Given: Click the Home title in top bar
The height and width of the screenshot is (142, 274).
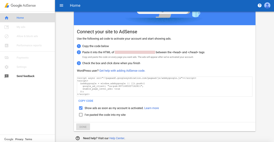Looking at the screenshot, I should click(x=75, y=5).
